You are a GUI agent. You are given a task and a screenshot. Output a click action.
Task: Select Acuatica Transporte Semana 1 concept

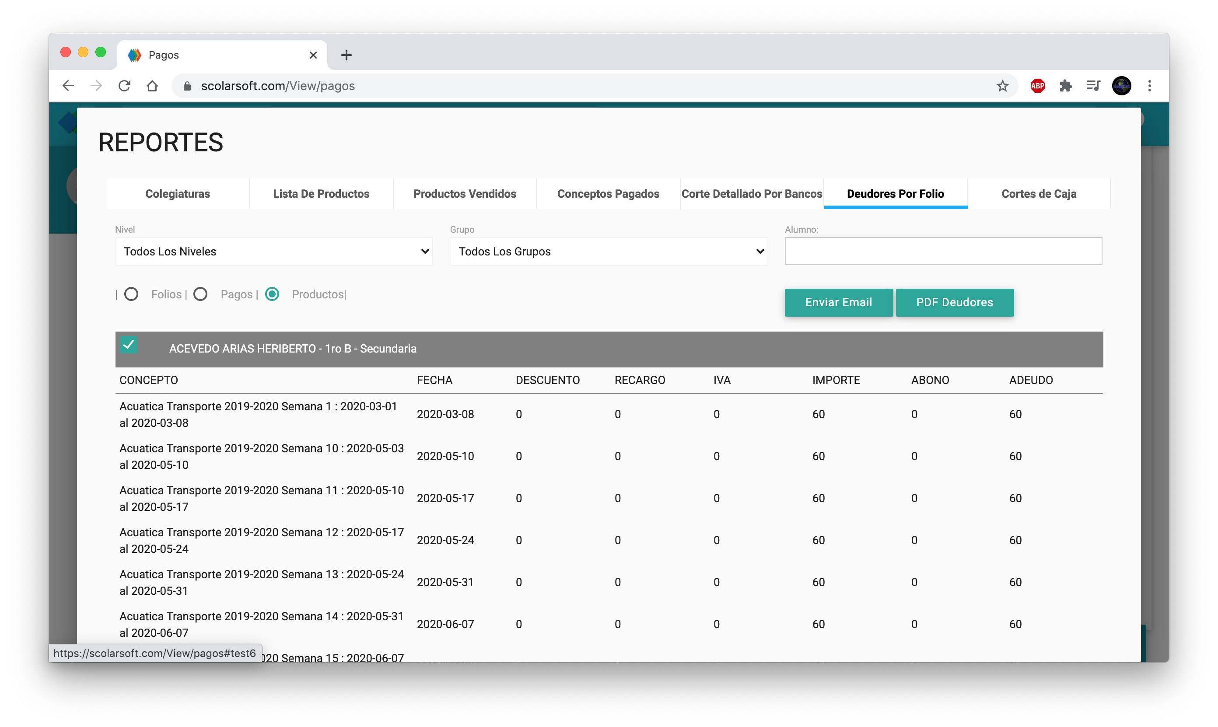[x=258, y=414]
